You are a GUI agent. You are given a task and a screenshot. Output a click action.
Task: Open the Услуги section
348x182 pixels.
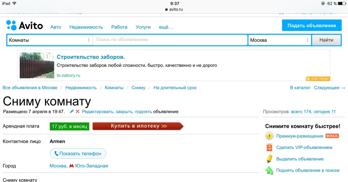pos(143,27)
